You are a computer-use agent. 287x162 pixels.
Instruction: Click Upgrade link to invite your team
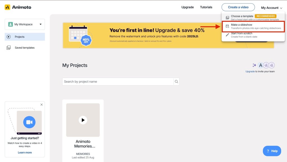coord(250,72)
